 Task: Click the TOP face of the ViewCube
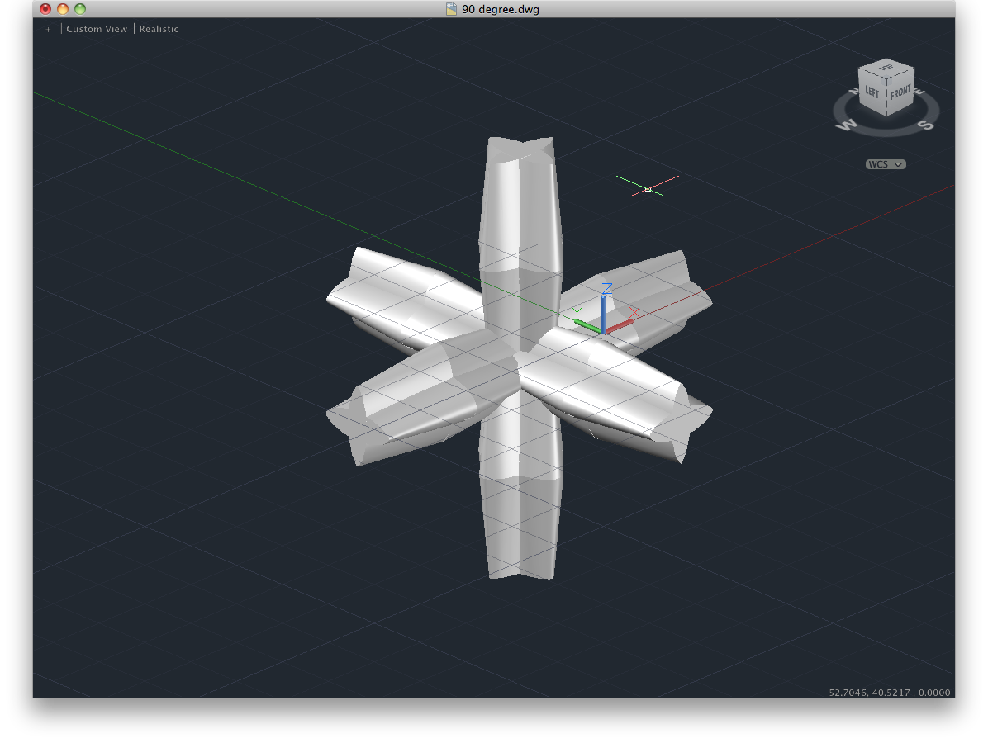click(x=886, y=68)
